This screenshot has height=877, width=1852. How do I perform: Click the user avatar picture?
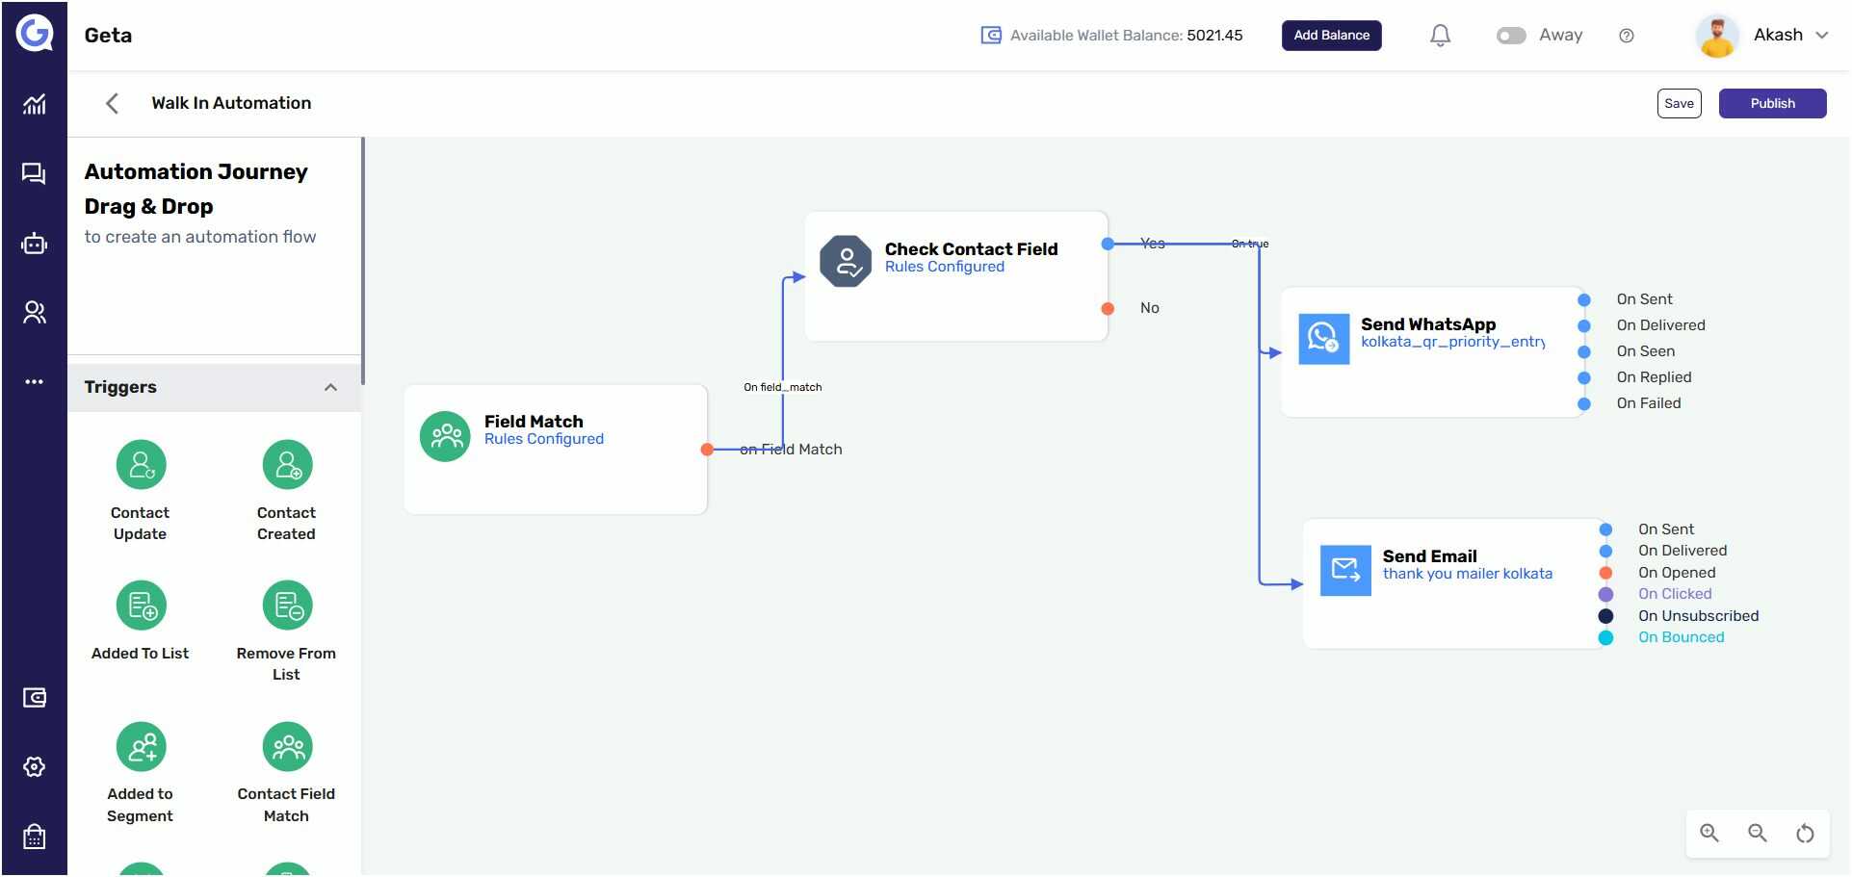click(x=1716, y=36)
